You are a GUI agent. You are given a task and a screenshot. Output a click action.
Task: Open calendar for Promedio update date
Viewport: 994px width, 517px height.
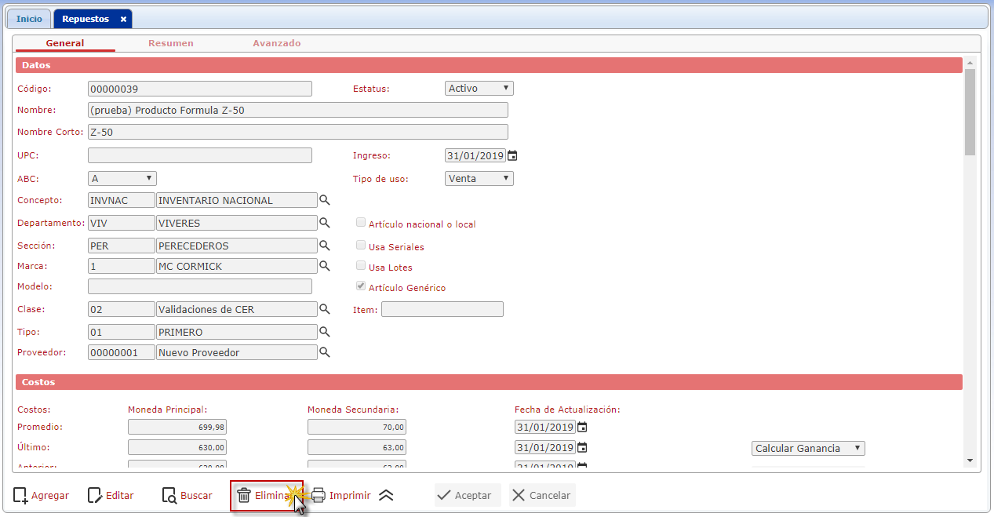(582, 428)
